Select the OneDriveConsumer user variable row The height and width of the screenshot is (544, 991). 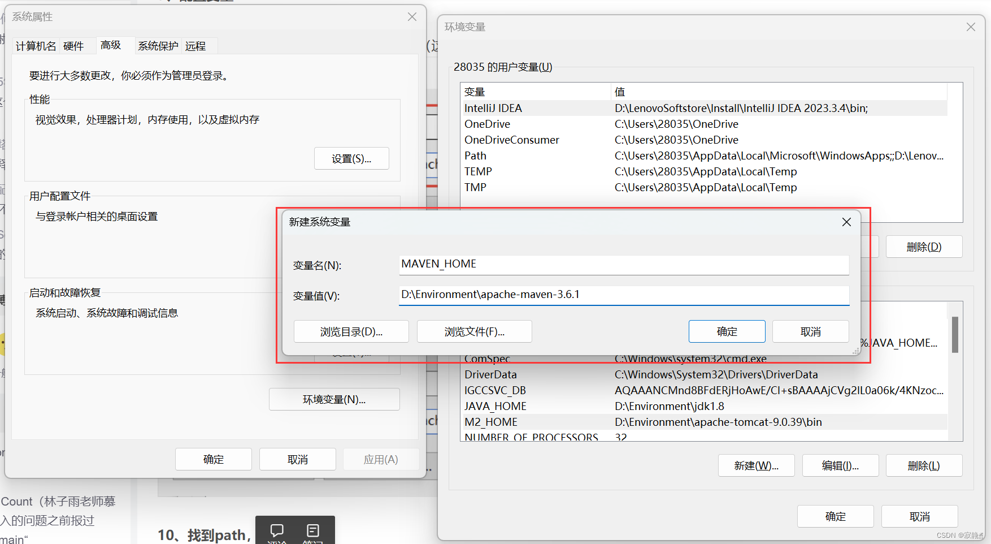click(x=705, y=140)
